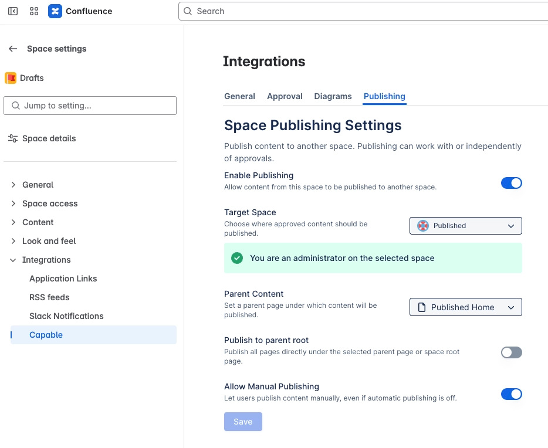
Task: Click the back arrow beside Space settings
Action: 12,49
